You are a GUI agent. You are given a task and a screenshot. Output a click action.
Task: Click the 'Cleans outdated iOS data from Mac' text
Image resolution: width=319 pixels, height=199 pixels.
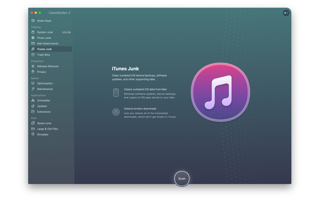coord(145,89)
